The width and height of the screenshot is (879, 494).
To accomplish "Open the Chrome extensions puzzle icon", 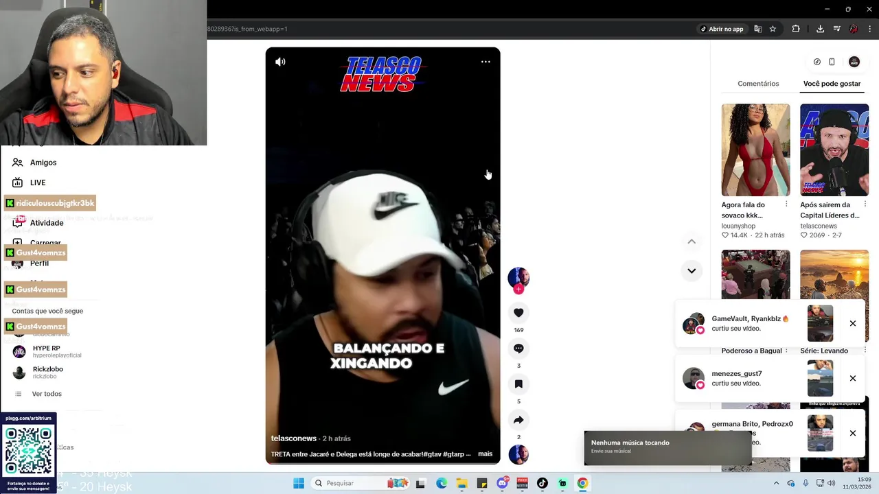I will tap(796, 29).
